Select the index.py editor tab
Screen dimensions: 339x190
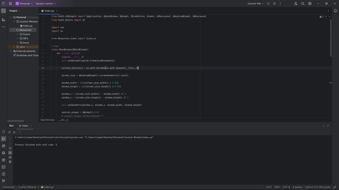[49, 11]
